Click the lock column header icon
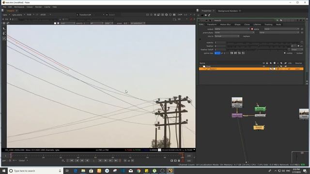Viewport: 310px width, 174px height. coord(267,63)
